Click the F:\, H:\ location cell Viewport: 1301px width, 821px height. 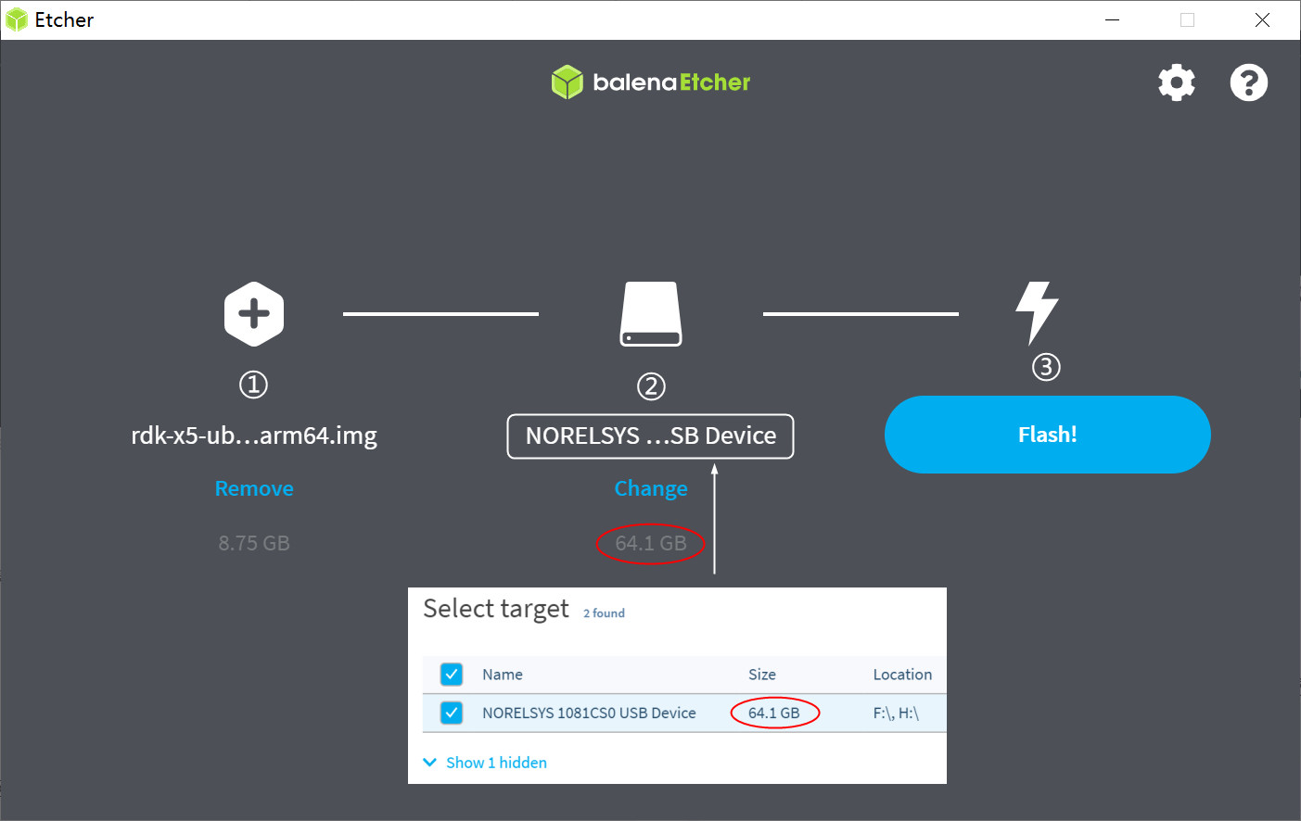coord(896,713)
